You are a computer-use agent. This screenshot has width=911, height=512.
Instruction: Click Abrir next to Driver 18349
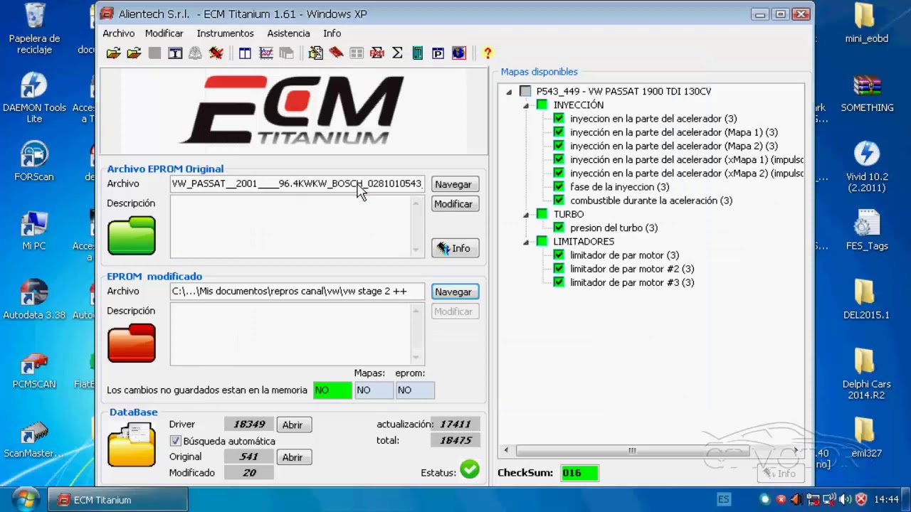pos(293,425)
